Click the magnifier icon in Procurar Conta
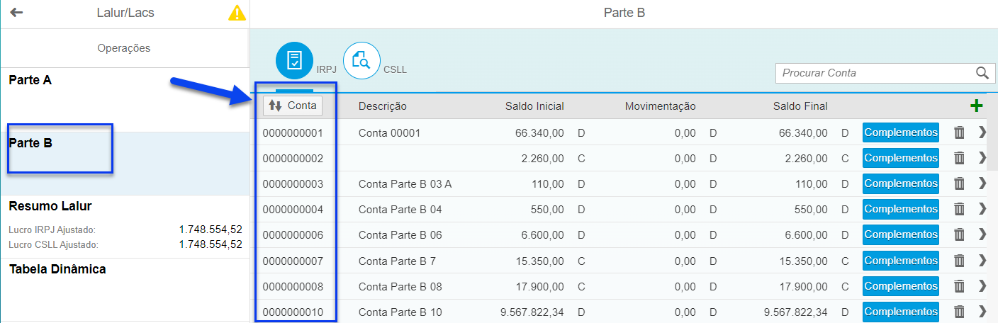Image resolution: width=998 pixels, height=323 pixels. [982, 73]
